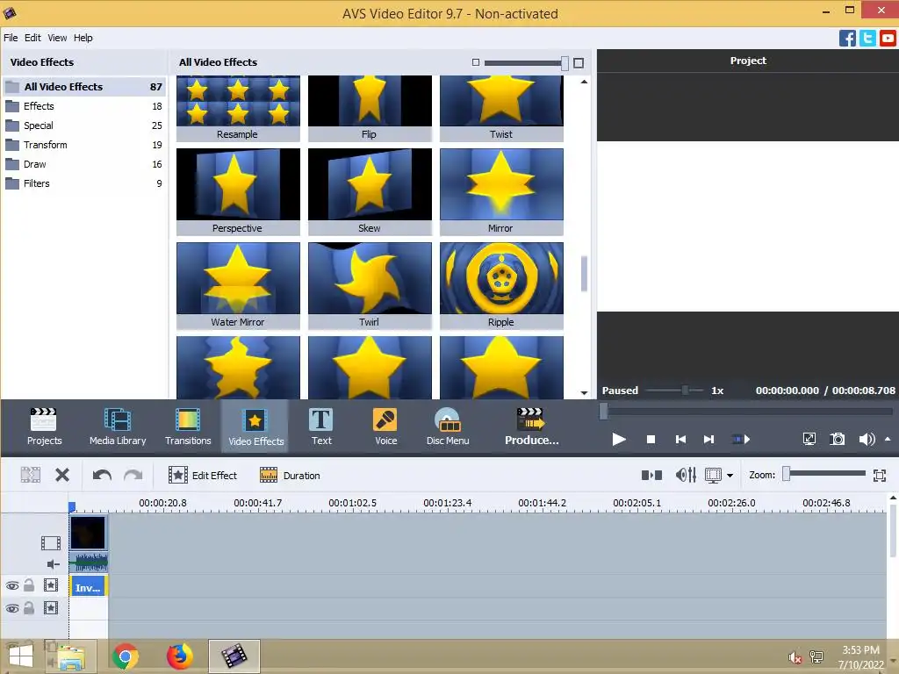Open the Help menu
This screenshot has width=899, height=674.
click(x=83, y=38)
